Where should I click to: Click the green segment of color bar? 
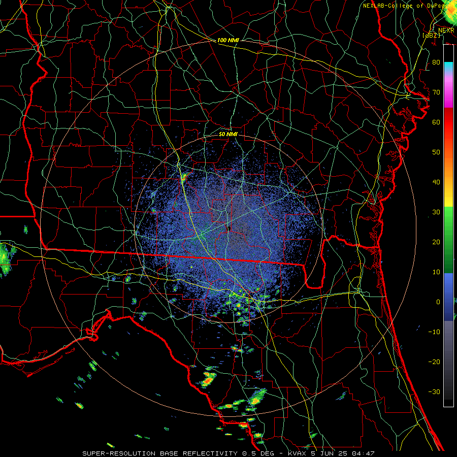pos(448,239)
